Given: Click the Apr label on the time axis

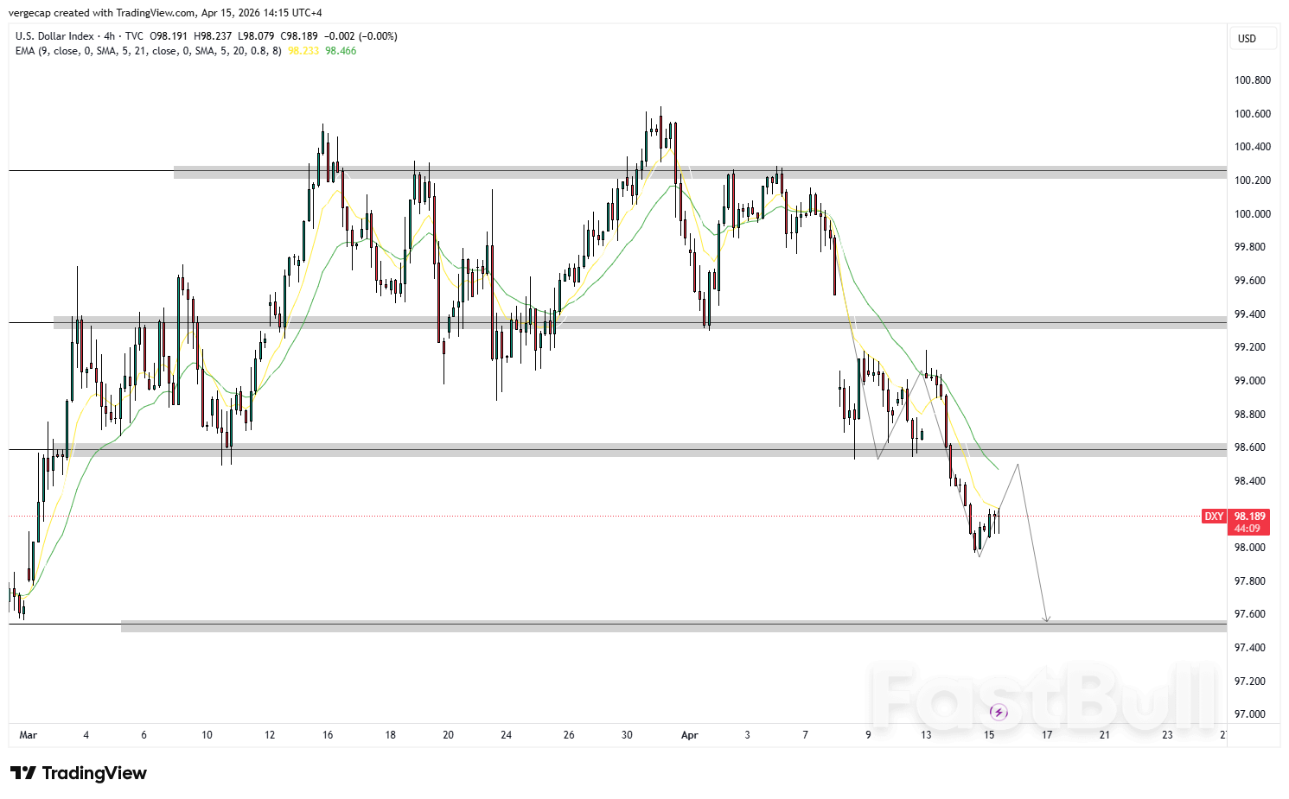Looking at the screenshot, I should pyautogui.click(x=689, y=735).
